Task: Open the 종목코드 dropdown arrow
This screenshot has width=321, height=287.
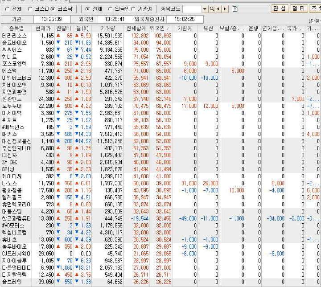Action: coord(205,9)
